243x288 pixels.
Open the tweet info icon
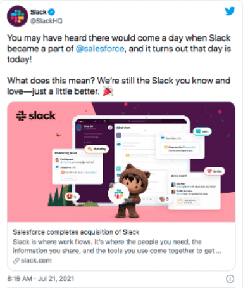tap(230, 278)
